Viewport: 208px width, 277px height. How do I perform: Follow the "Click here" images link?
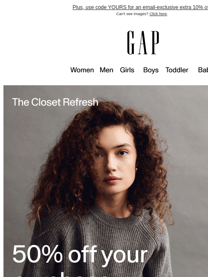pos(158,14)
